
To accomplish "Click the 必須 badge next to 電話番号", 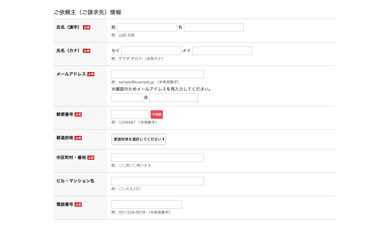I will coord(78,205).
